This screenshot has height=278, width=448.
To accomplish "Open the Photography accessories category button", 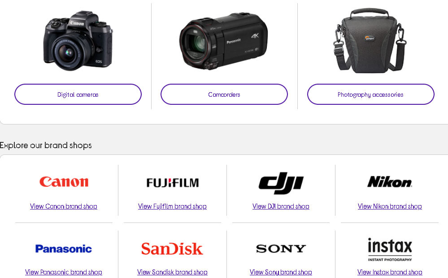I will point(370,94).
